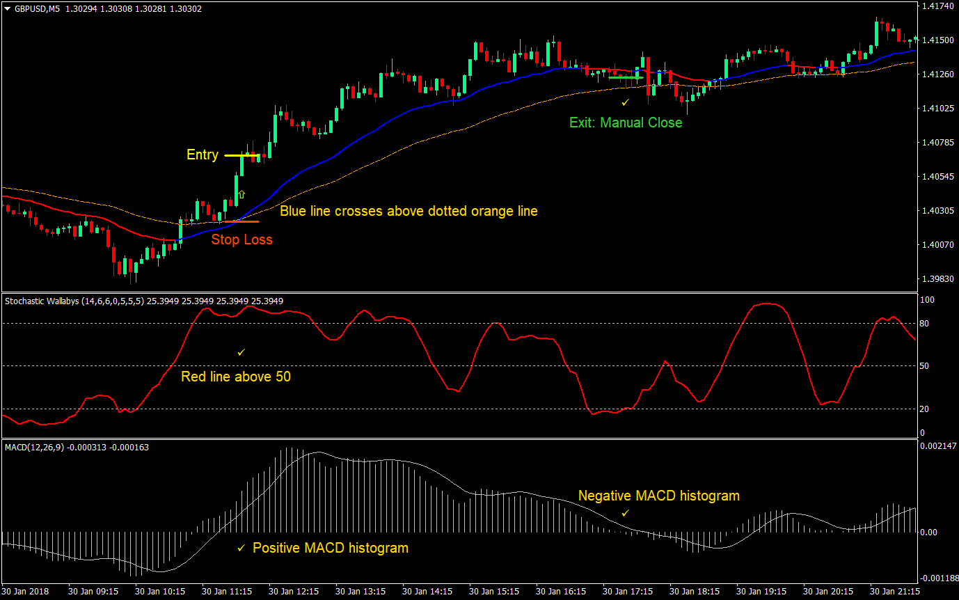Click the Exit: Manual Close annotation
The image size is (959, 600).
click(x=625, y=123)
